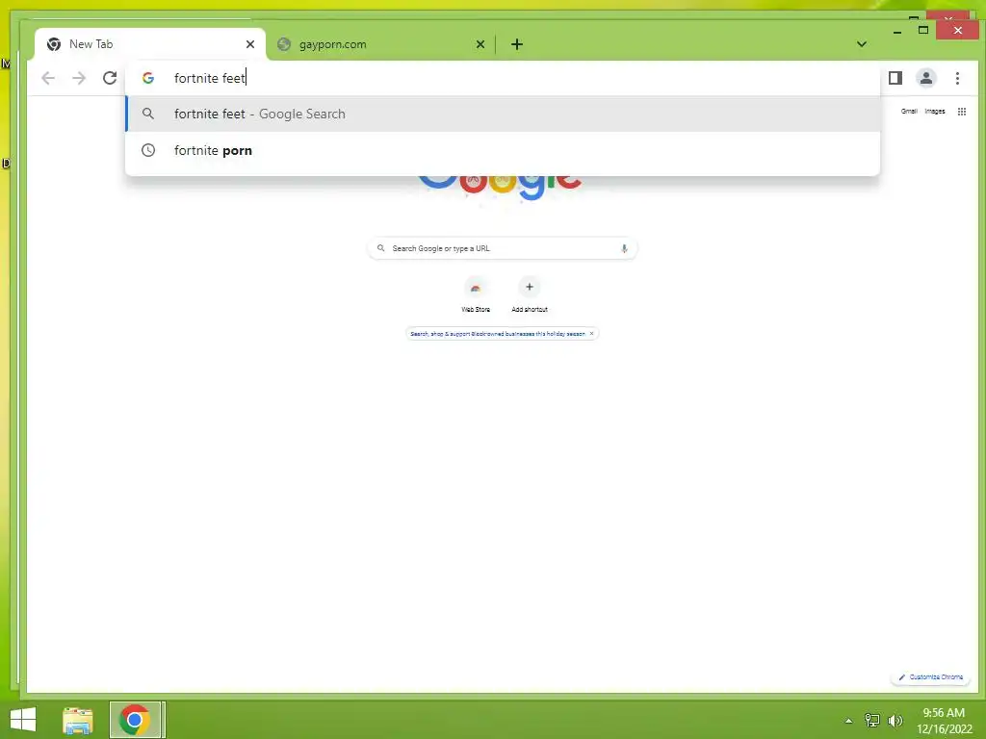Close the New Tab tab
The width and height of the screenshot is (986, 739).
tap(250, 44)
